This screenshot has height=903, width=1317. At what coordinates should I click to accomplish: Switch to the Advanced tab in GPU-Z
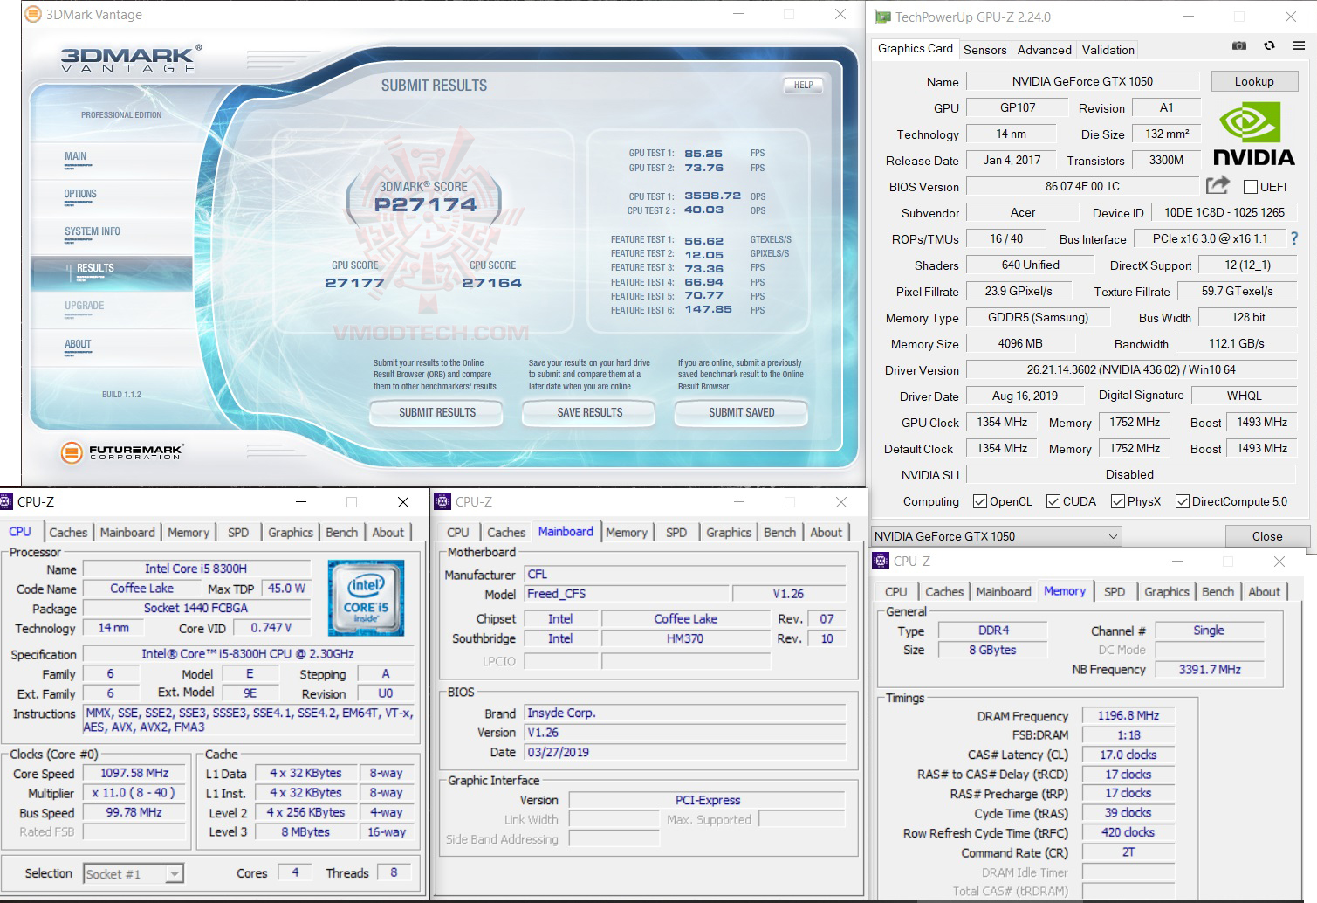(1044, 50)
